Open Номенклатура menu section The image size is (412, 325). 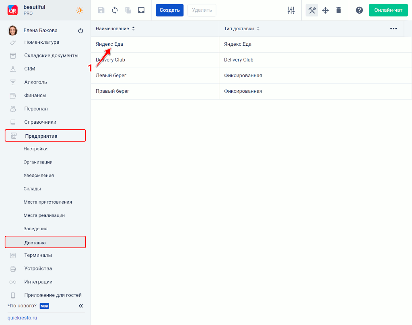tap(42, 42)
